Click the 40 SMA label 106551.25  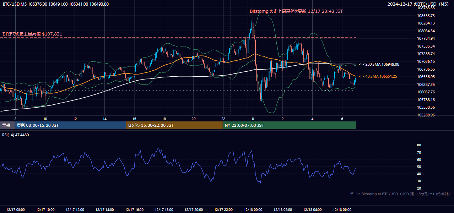(x=378, y=76)
